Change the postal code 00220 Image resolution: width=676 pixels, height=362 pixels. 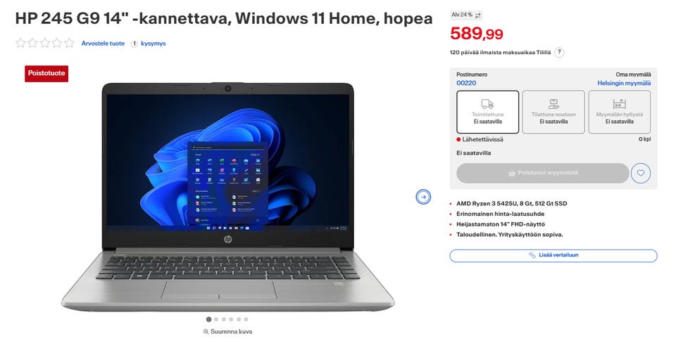[466, 83]
